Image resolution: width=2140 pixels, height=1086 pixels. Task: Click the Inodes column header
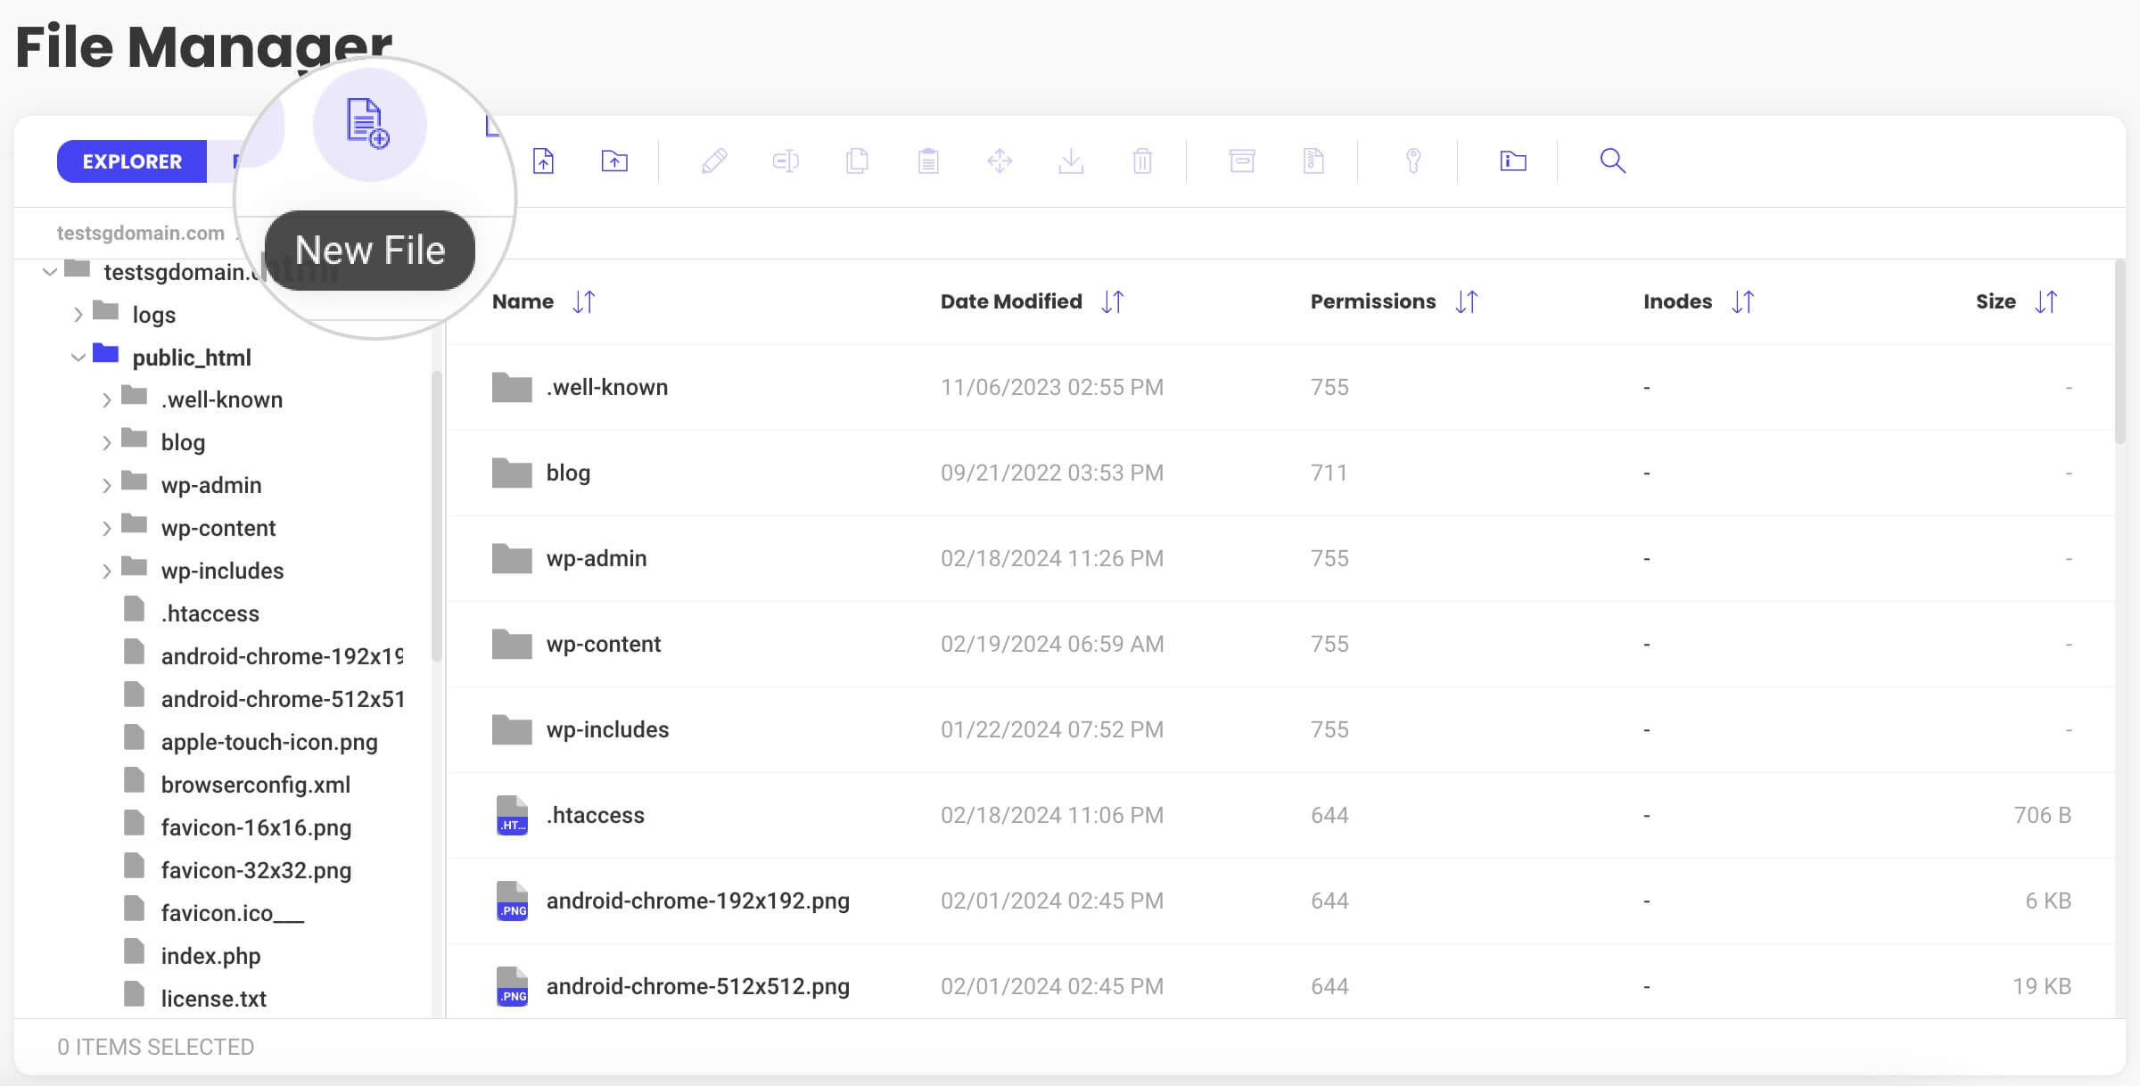pos(1677,302)
